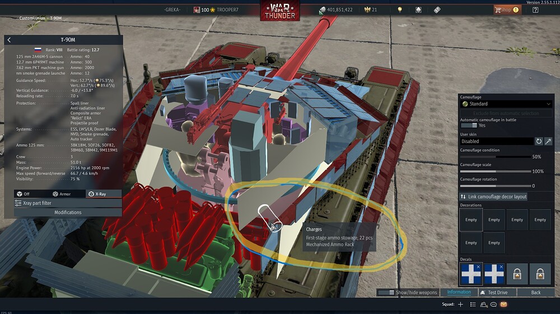Click the Engine Power 2156 hp value
The width and height of the screenshot is (560, 314).
(x=90, y=168)
